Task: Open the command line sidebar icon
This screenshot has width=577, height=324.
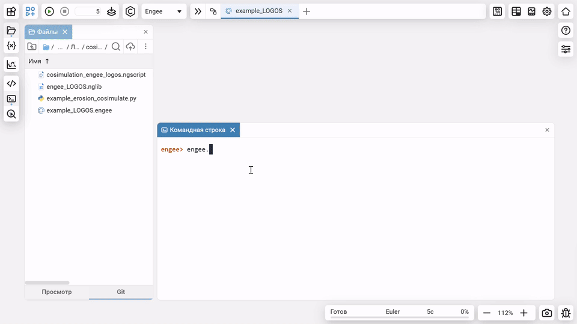Action: coord(11,99)
